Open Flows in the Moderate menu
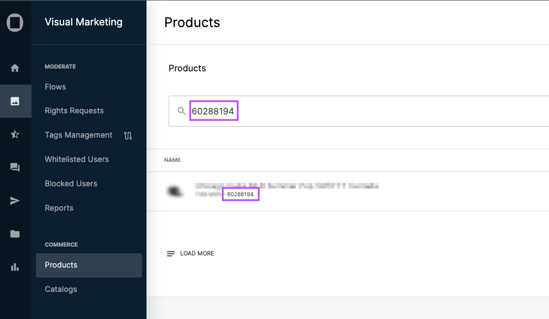This screenshot has height=319, width=549. coord(55,87)
